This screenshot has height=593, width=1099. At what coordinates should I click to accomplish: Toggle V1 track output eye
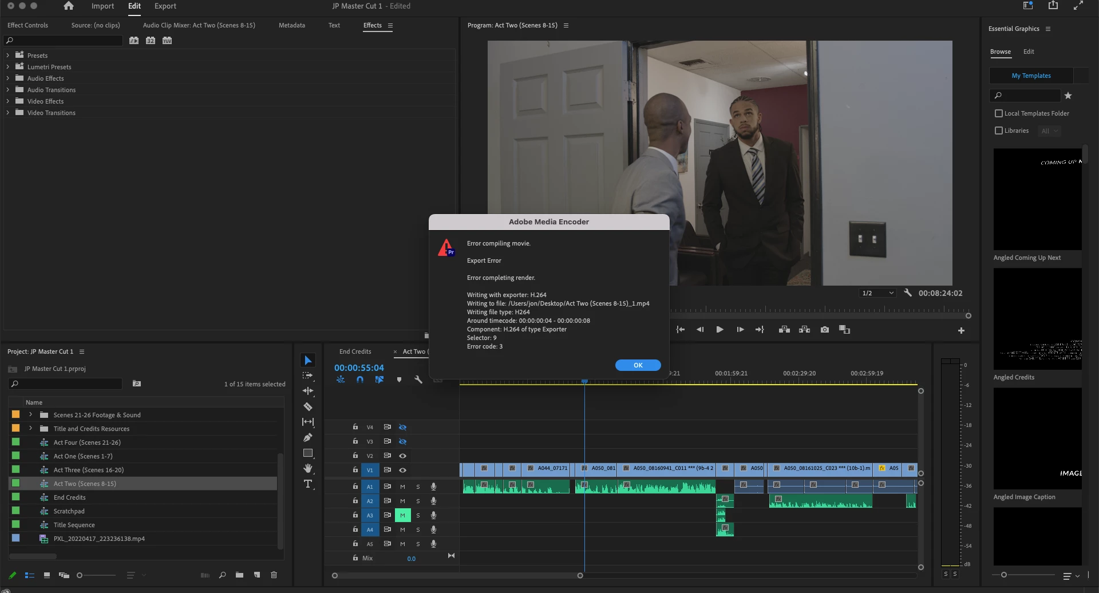coord(402,470)
